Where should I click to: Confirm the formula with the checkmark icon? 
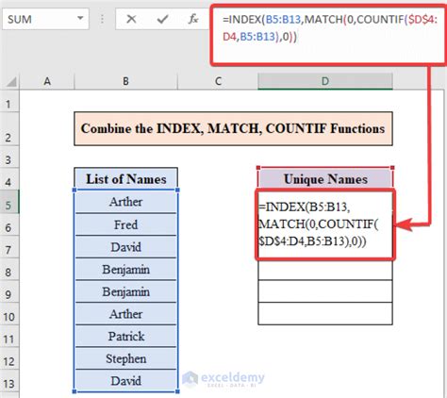click(x=162, y=19)
